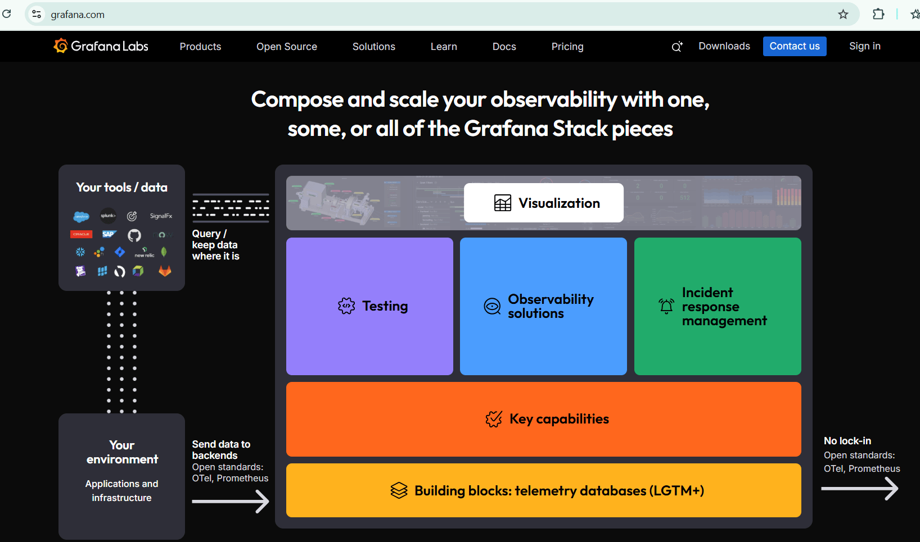Image resolution: width=920 pixels, height=542 pixels.
Task: Select the purple Testing tile
Action: pyautogui.click(x=369, y=306)
